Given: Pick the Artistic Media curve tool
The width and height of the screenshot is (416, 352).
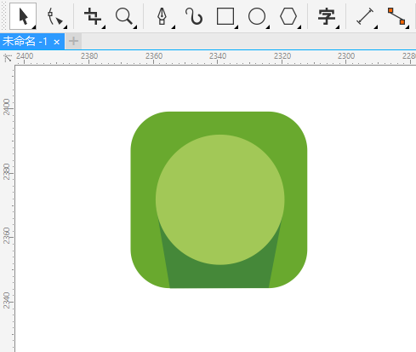Looking at the screenshot, I should point(194,16).
